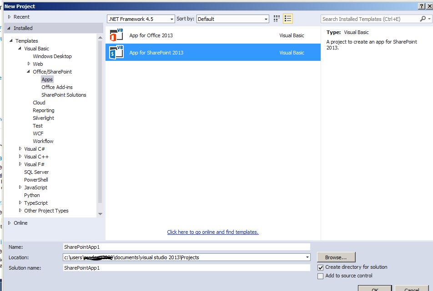The width and height of the screenshot is (433, 291).
Task: Click inside the Solution name field
Action: (x=182, y=268)
